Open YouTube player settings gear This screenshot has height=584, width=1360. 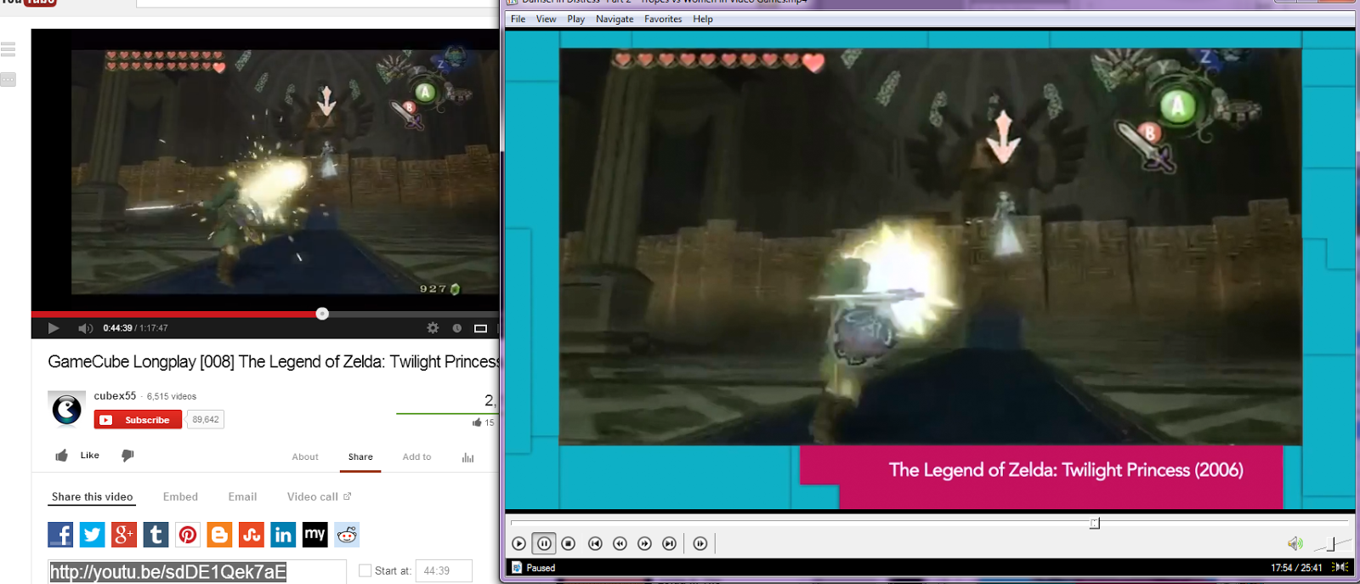(433, 328)
